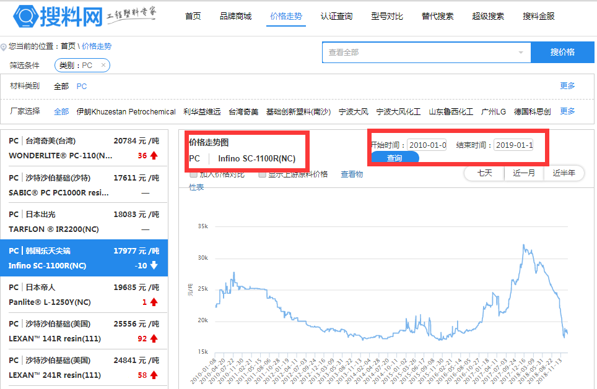Open the 品牌商城 menu item
This screenshot has height=389, width=597.
[235, 16]
